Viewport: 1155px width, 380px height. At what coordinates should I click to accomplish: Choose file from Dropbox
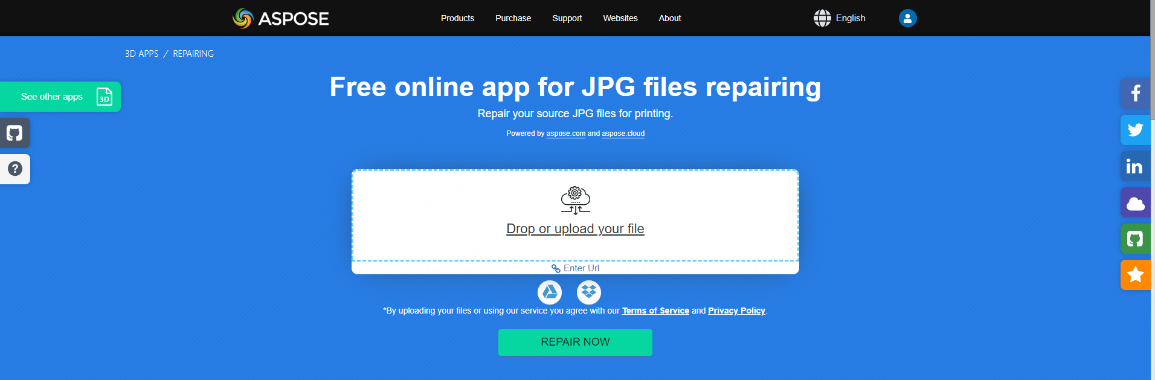pyautogui.click(x=589, y=292)
